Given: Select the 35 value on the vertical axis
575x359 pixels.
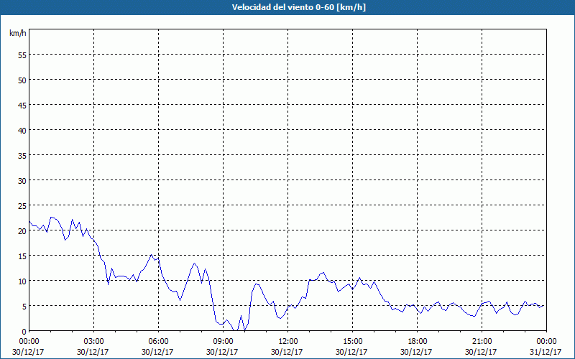Looking at the screenshot, I should 22,155.
